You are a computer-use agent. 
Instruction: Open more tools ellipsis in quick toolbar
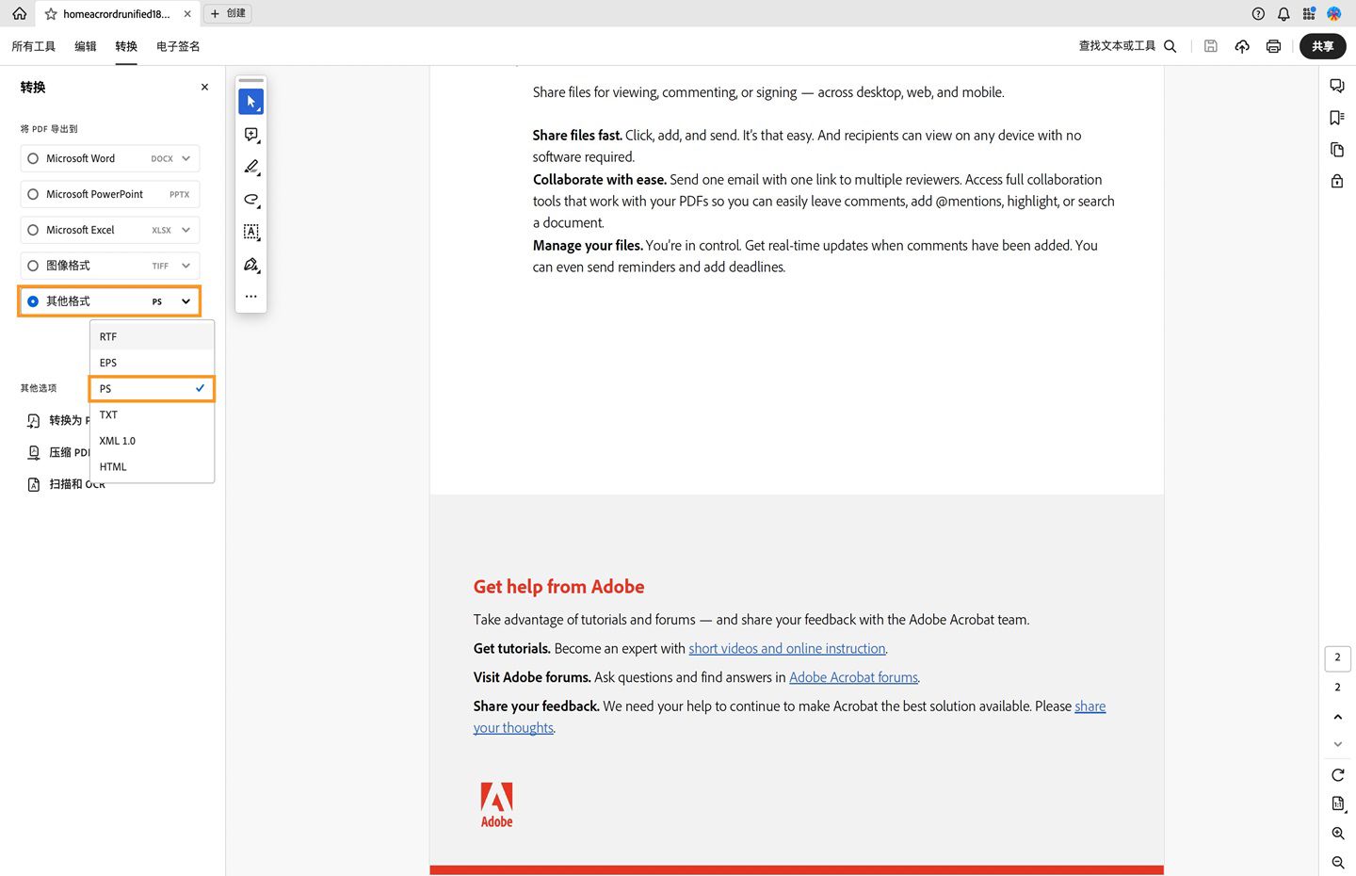coord(250,297)
